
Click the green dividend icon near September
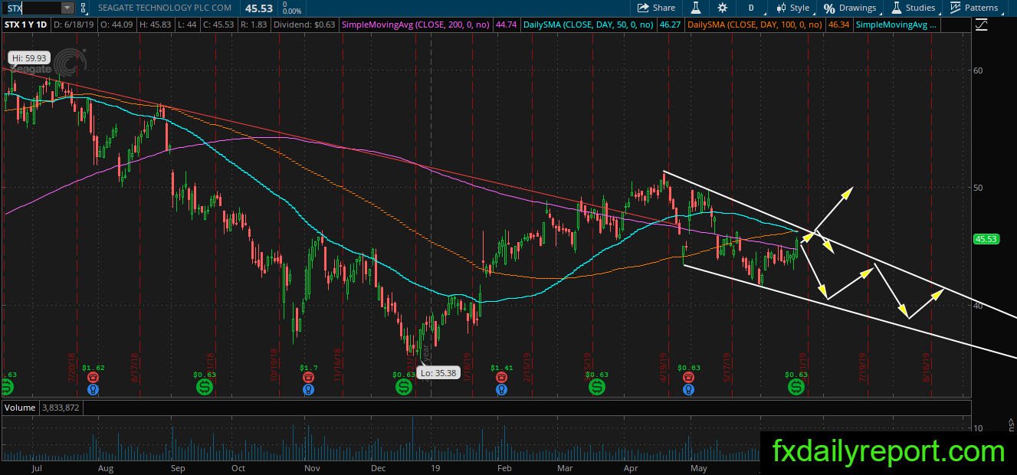[205, 388]
